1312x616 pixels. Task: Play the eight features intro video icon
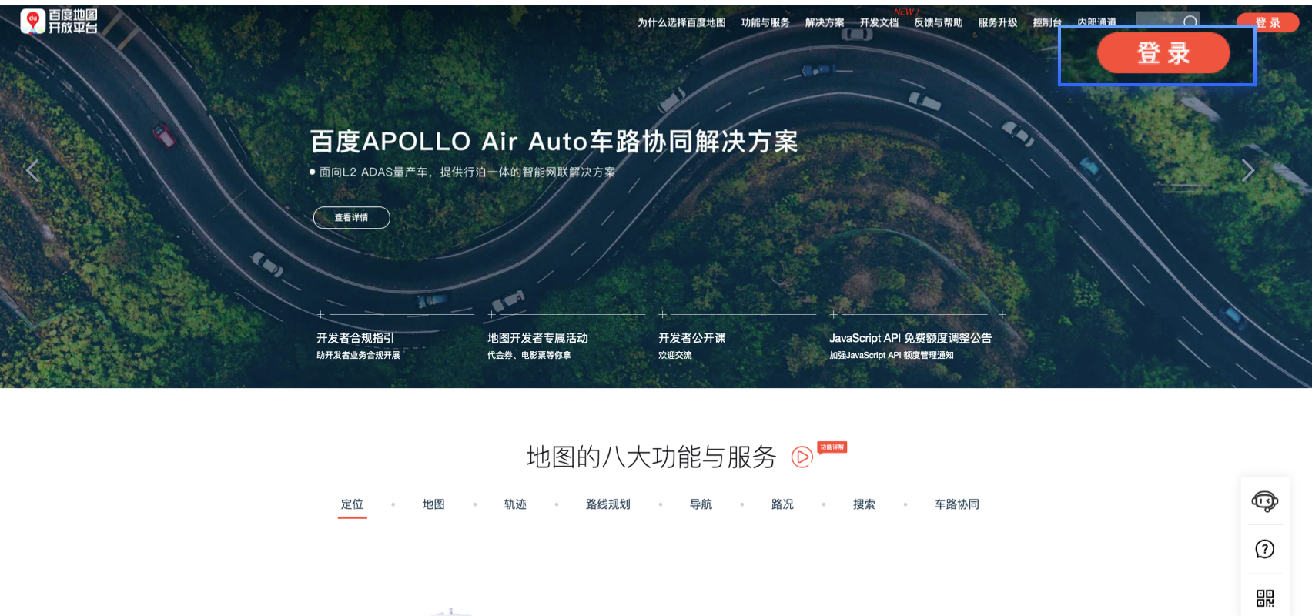[x=802, y=457]
